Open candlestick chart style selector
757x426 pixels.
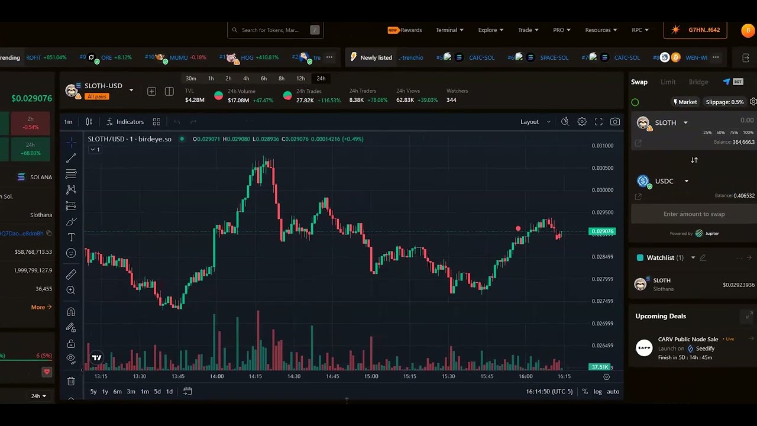click(x=89, y=122)
